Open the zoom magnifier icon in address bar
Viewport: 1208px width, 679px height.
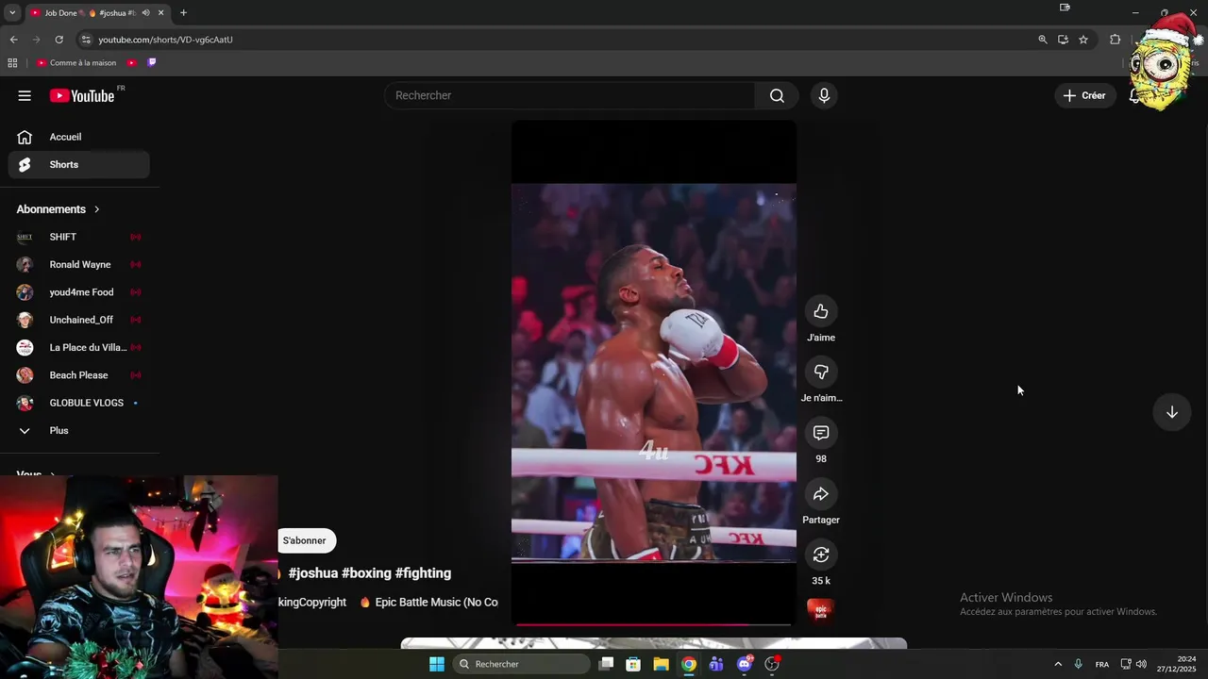coord(1043,40)
